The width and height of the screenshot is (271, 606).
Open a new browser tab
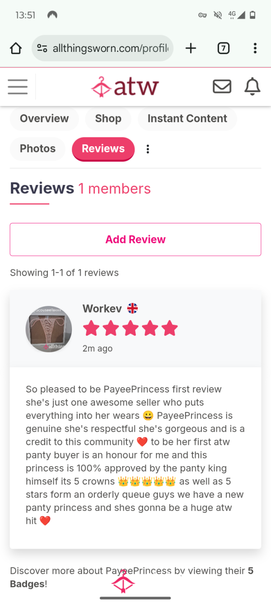[191, 48]
